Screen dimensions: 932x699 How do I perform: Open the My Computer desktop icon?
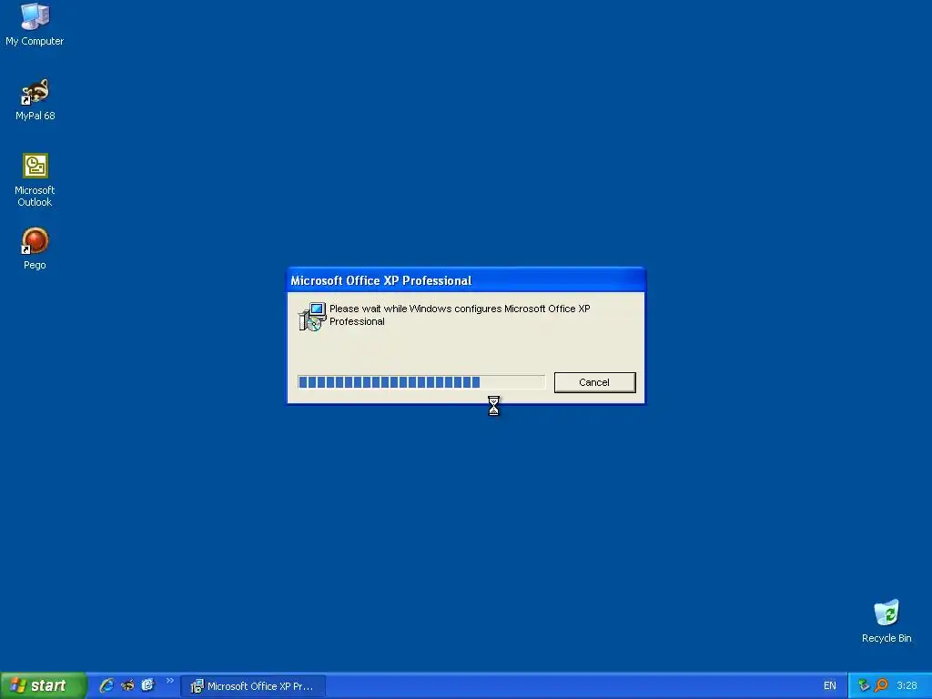tap(35, 25)
